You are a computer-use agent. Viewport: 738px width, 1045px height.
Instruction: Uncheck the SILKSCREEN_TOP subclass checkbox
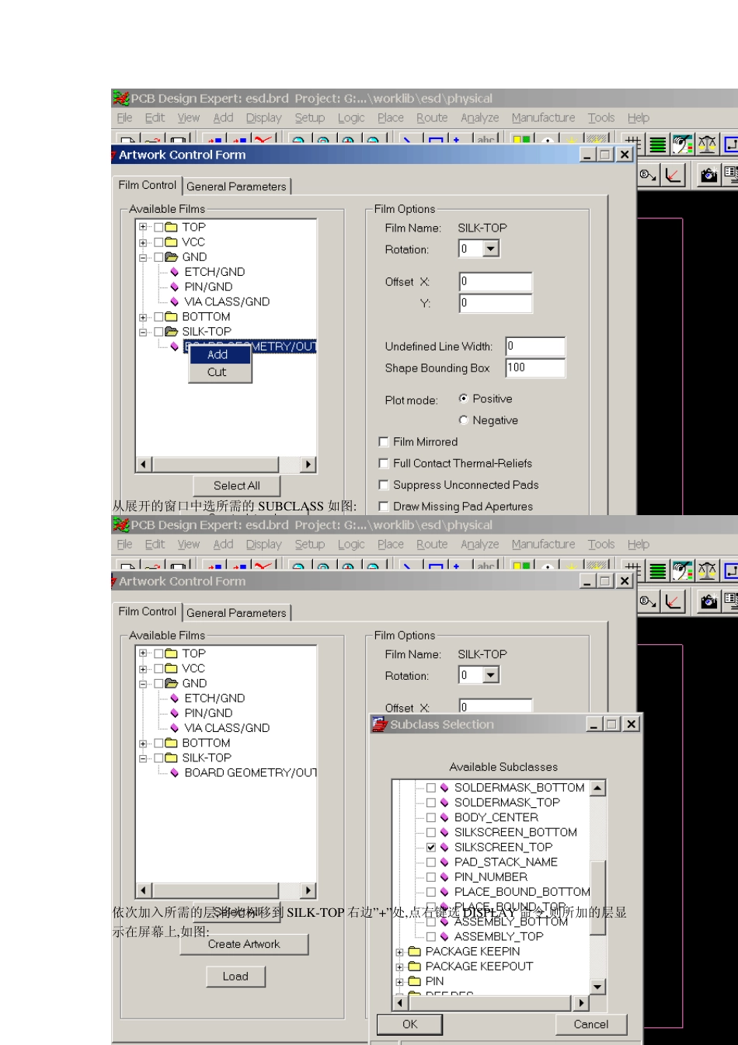click(x=431, y=848)
